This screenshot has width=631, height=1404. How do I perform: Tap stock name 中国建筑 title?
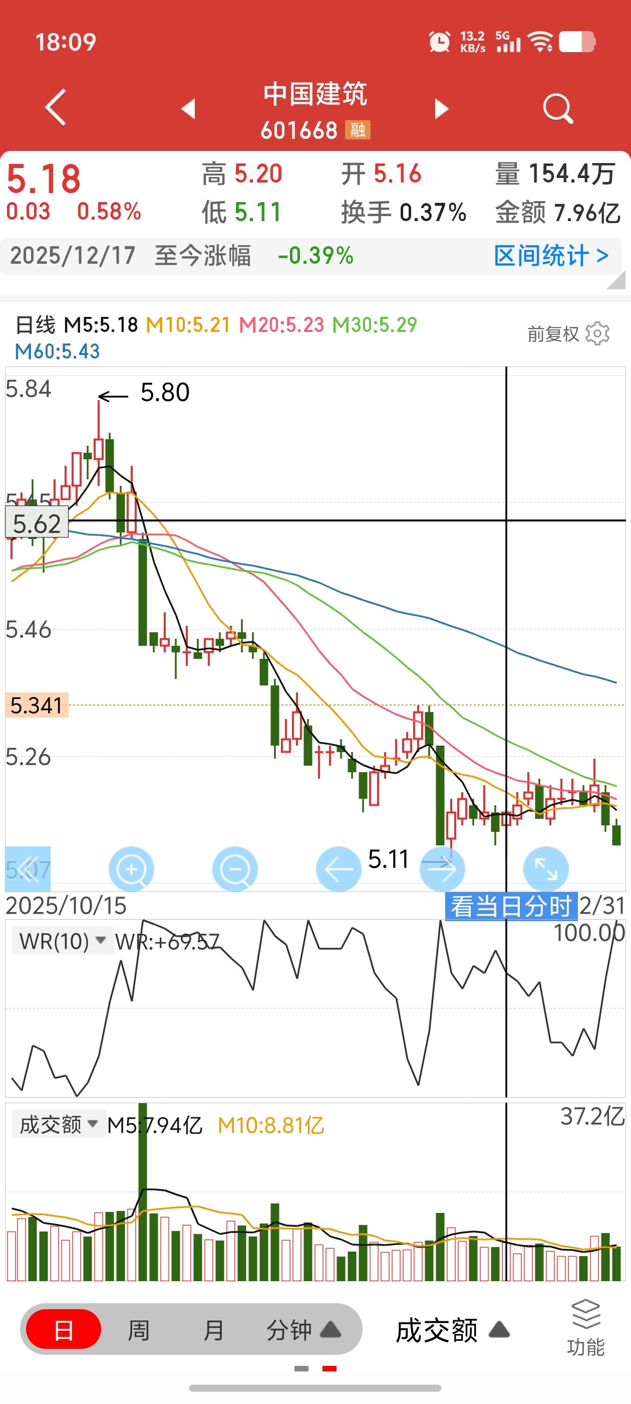[315, 94]
